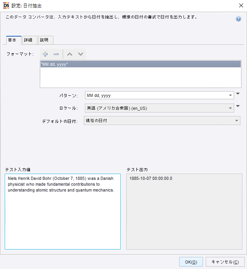
Task: Click inside the パターン text field
Action: tap(156, 95)
